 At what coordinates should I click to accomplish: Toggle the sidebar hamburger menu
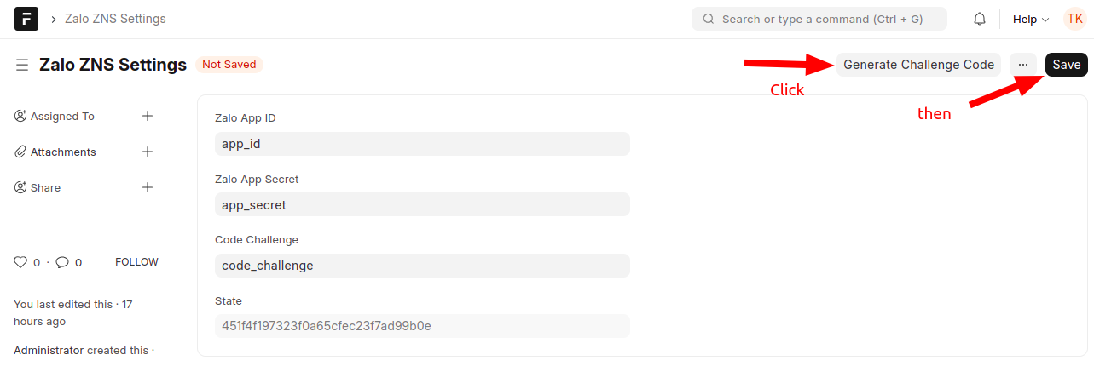22,65
